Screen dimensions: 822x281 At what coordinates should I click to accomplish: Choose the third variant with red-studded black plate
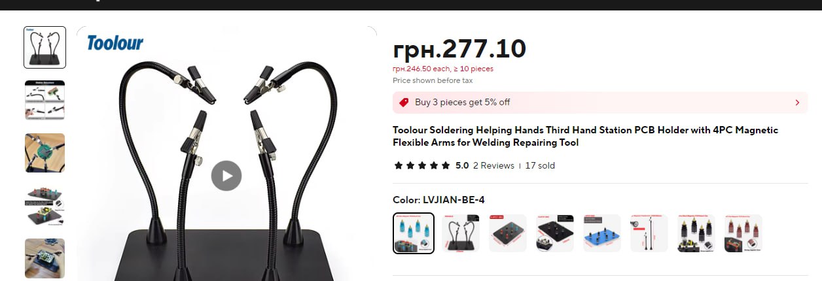tap(508, 233)
